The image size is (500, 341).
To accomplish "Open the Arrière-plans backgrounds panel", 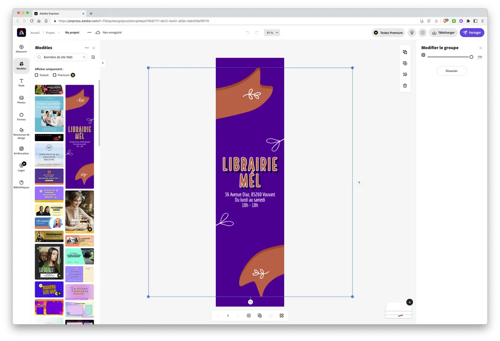I will point(21,150).
